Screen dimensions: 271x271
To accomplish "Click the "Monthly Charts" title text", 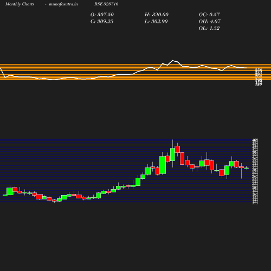I will [20, 4].
